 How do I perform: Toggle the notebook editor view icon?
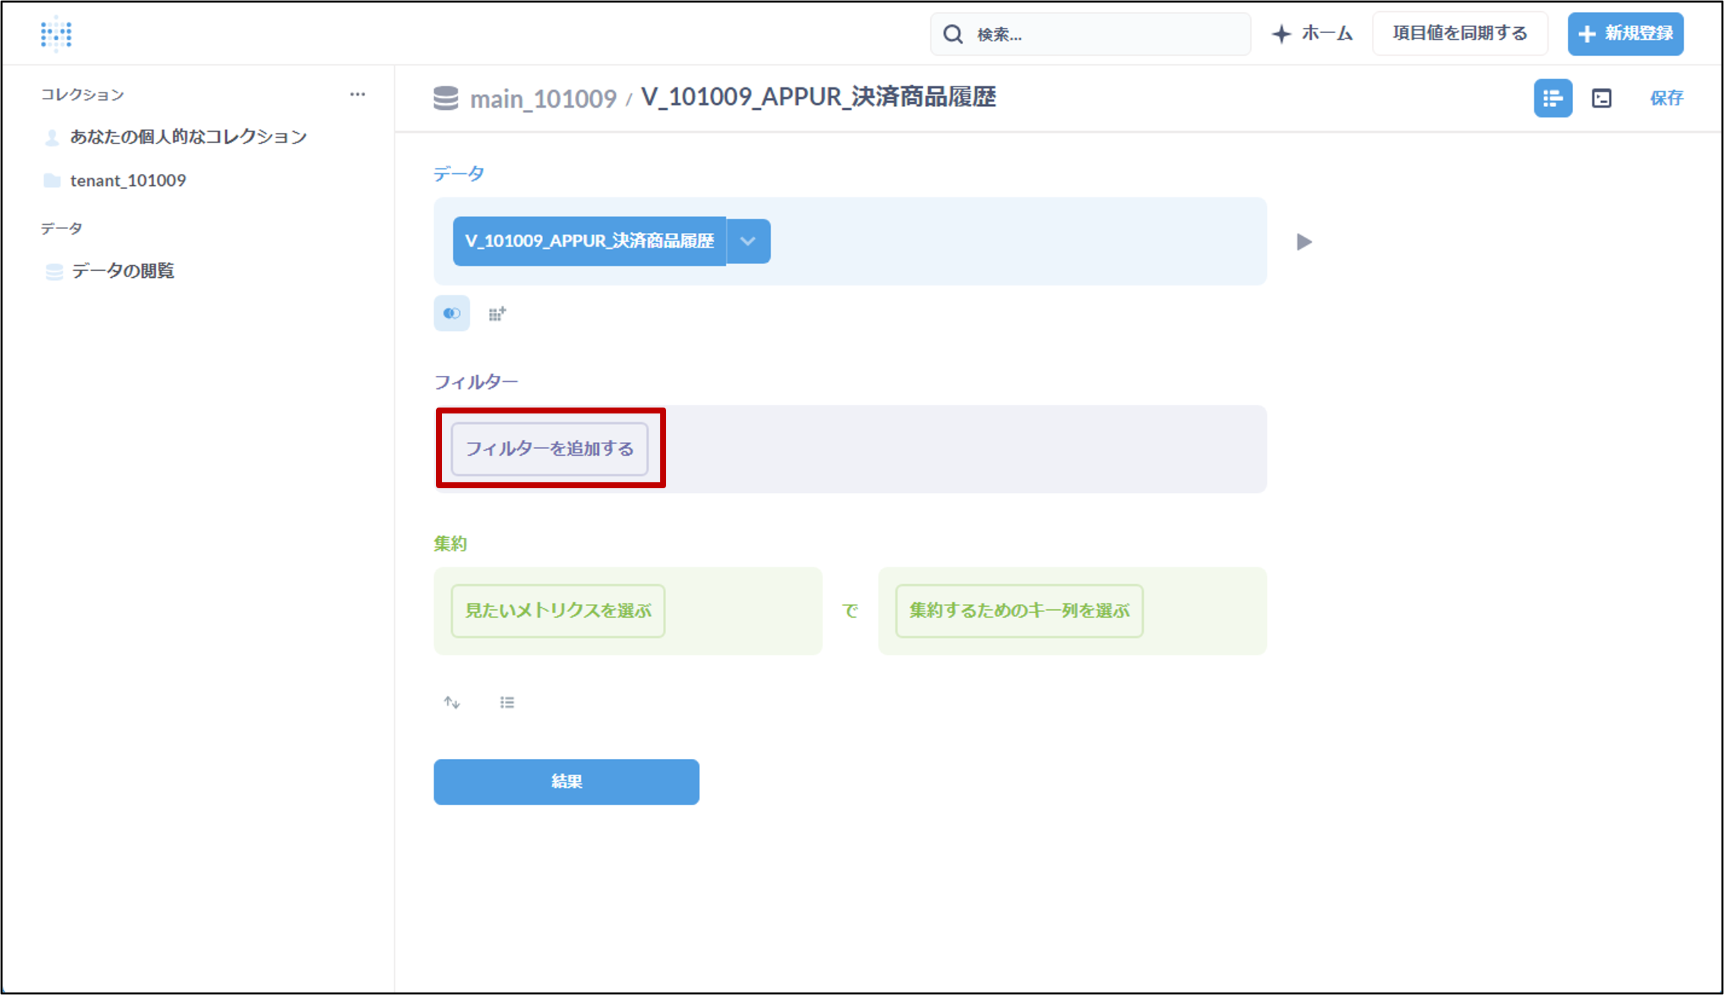(1553, 99)
